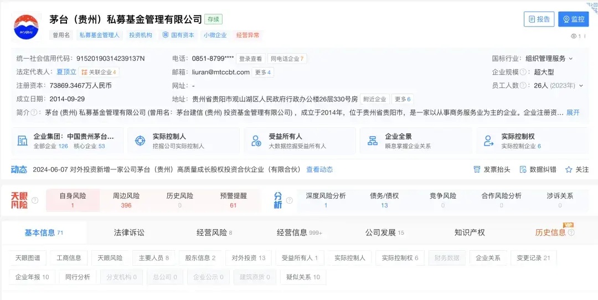Open the 报告 report button
The height and width of the screenshot is (300, 598).
point(539,19)
